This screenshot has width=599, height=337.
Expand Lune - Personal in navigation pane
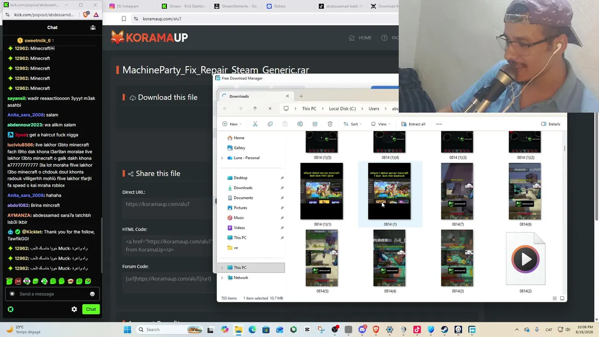222,158
